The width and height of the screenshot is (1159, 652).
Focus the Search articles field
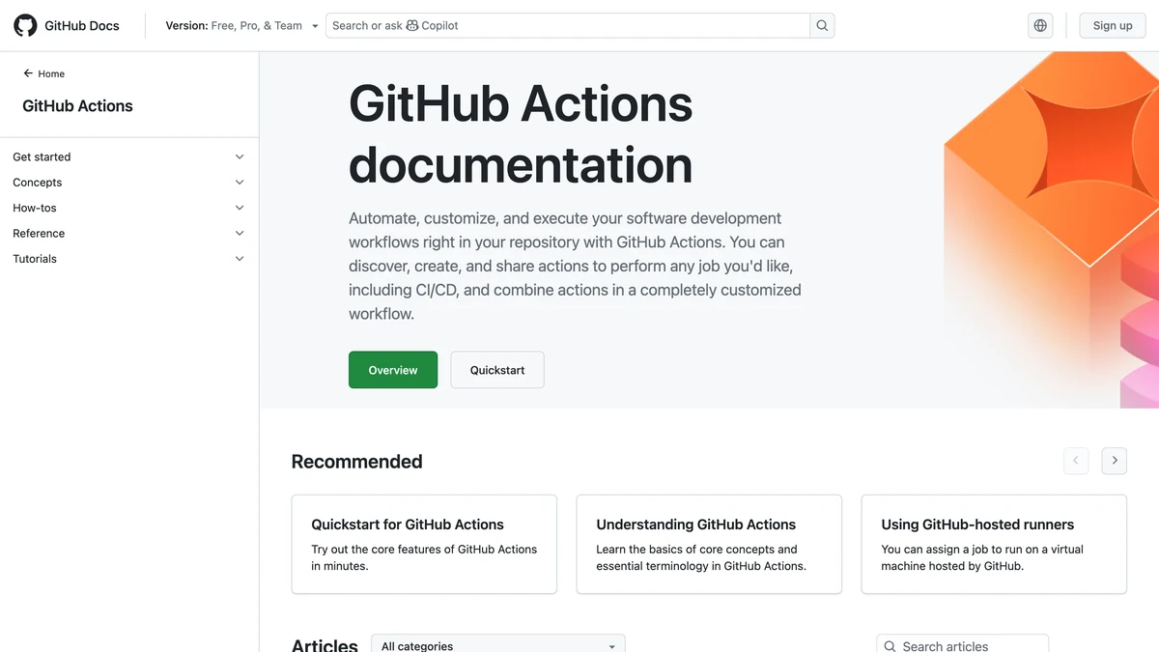point(962,644)
